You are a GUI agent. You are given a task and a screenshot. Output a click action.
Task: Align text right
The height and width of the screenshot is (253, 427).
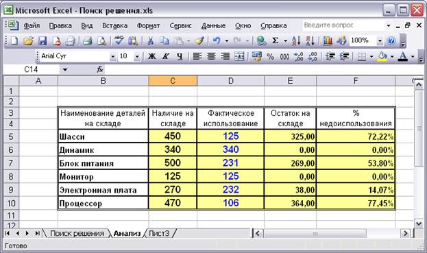(x=225, y=56)
